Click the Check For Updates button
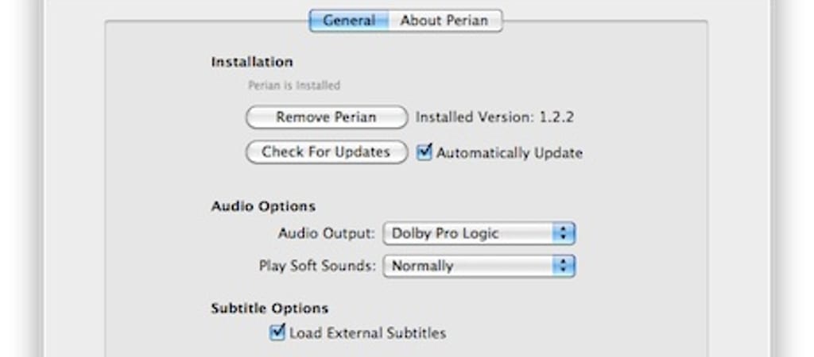 tap(326, 152)
